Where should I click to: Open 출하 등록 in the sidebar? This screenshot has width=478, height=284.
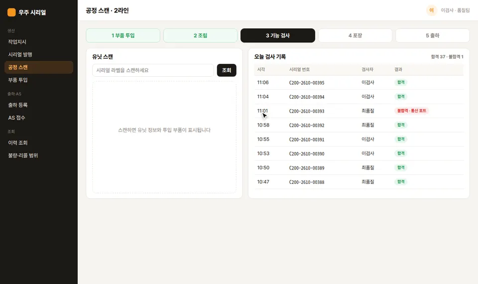point(39,105)
